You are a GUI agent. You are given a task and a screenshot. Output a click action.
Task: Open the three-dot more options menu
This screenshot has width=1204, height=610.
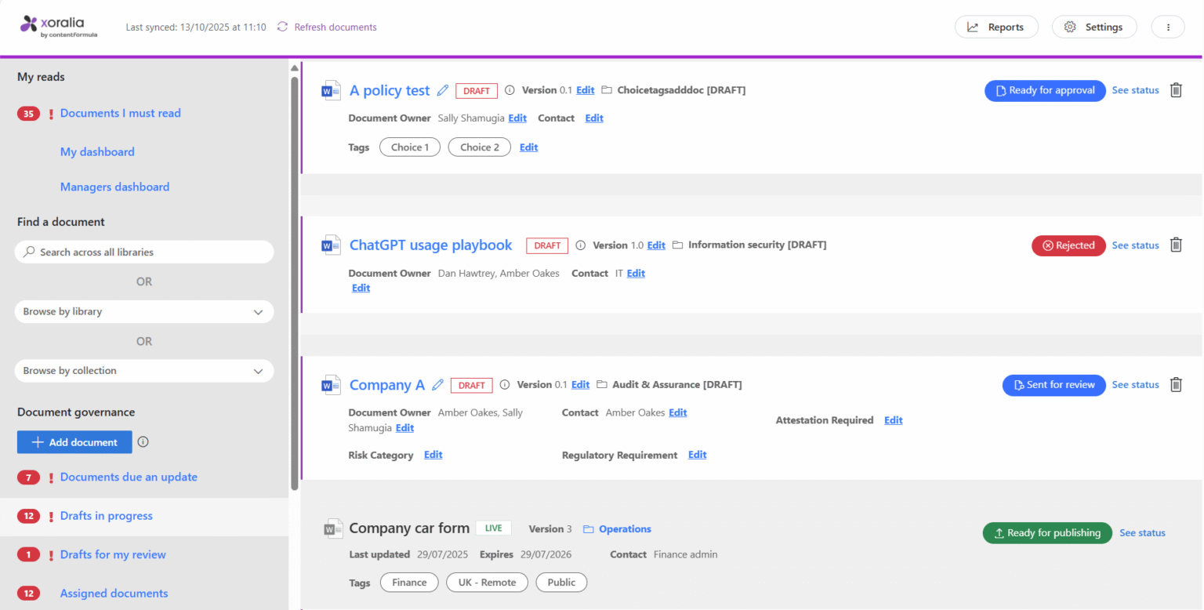[1168, 27]
